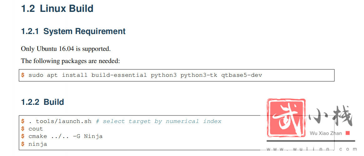Click the Only Ubuntu 16.04 is supported sentence
Viewport: 364px width, 156px height.
point(66,49)
